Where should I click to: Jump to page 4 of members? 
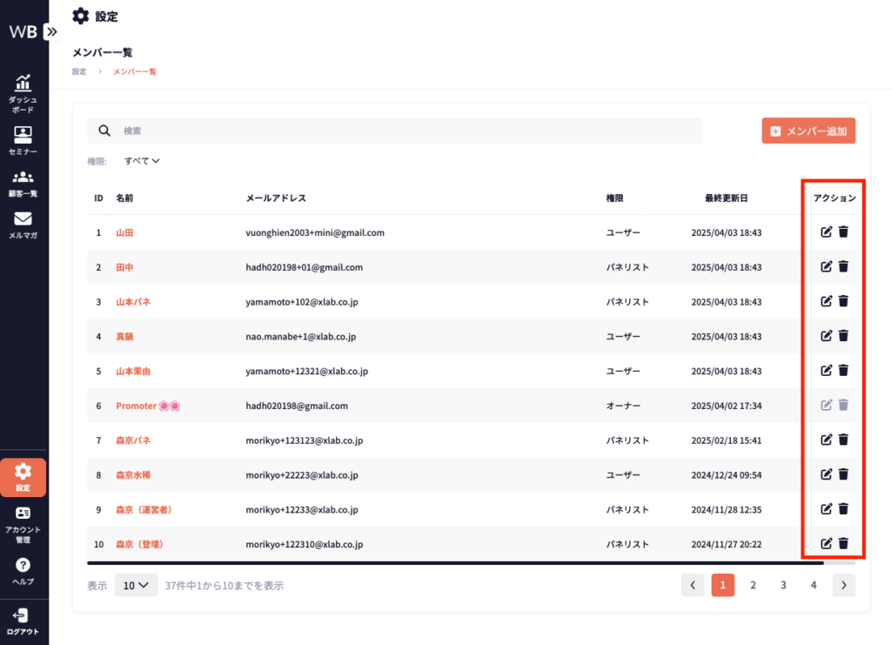tap(814, 586)
